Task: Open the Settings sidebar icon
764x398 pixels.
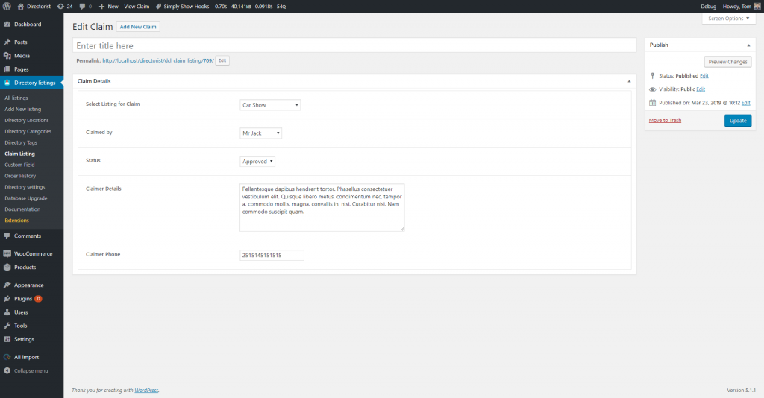Action: click(x=7, y=339)
